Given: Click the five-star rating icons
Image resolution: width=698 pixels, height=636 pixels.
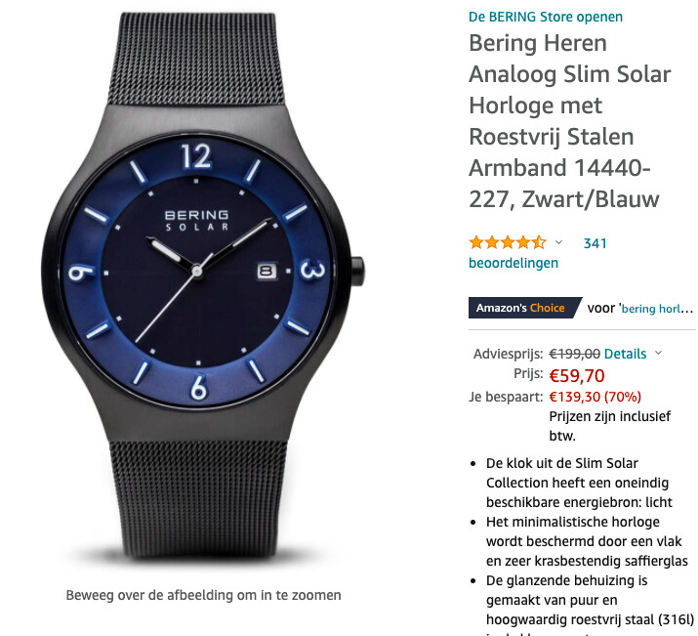Looking at the screenshot, I should coord(508,242).
